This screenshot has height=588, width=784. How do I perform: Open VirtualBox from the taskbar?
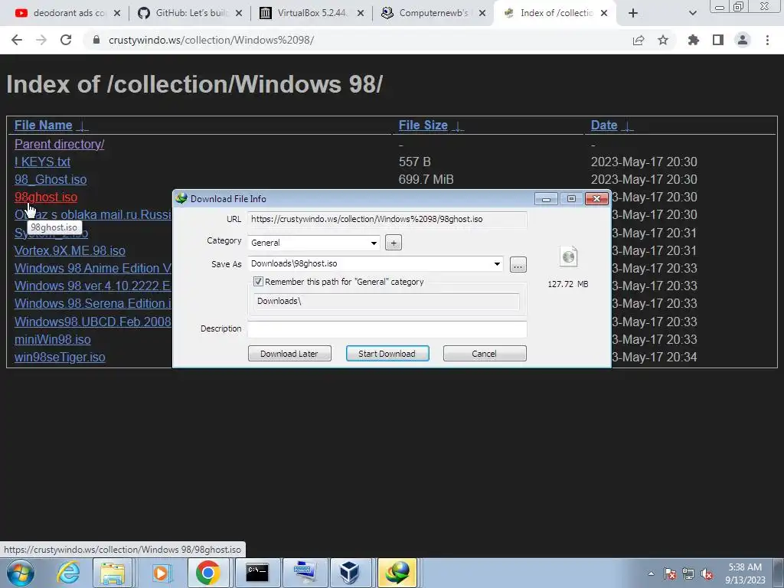pos(349,573)
